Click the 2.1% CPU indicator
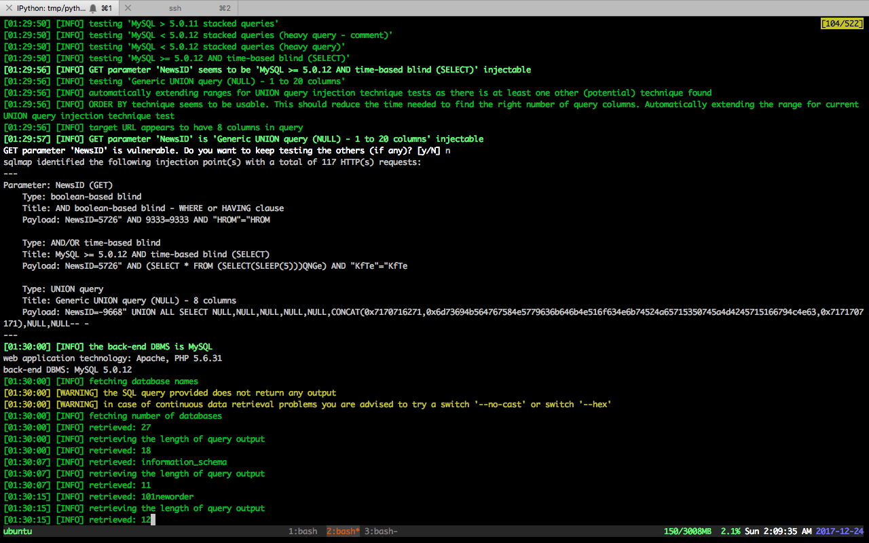Viewport: 869px width, 543px height. pyautogui.click(x=730, y=531)
